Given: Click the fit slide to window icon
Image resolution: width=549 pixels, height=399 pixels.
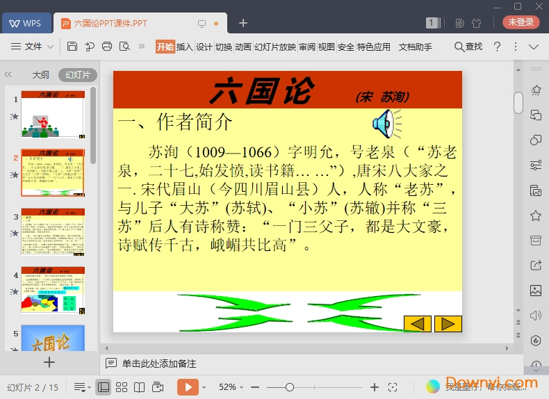Looking at the screenshot, I should [x=393, y=387].
